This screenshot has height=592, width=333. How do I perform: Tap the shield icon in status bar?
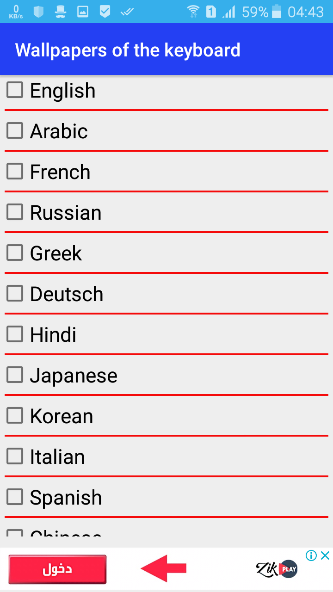click(x=38, y=12)
